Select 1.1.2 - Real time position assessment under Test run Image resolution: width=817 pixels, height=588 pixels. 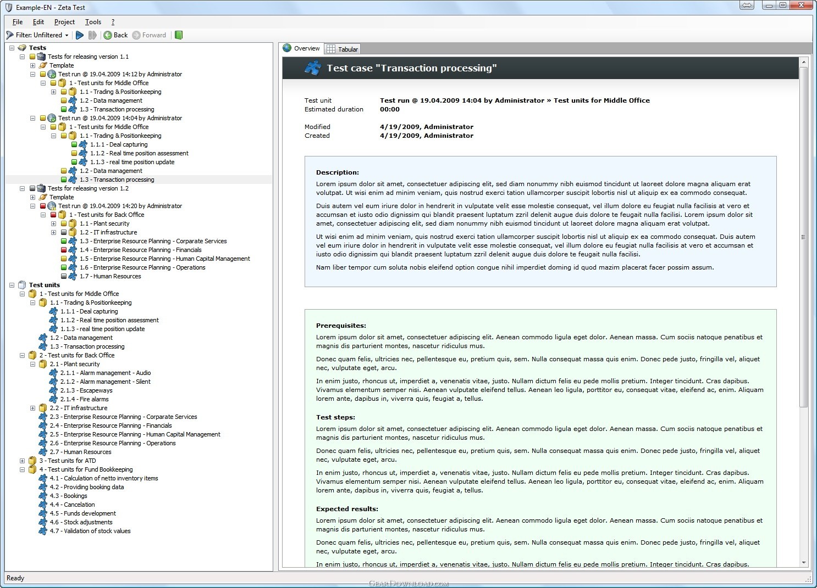tap(139, 153)
